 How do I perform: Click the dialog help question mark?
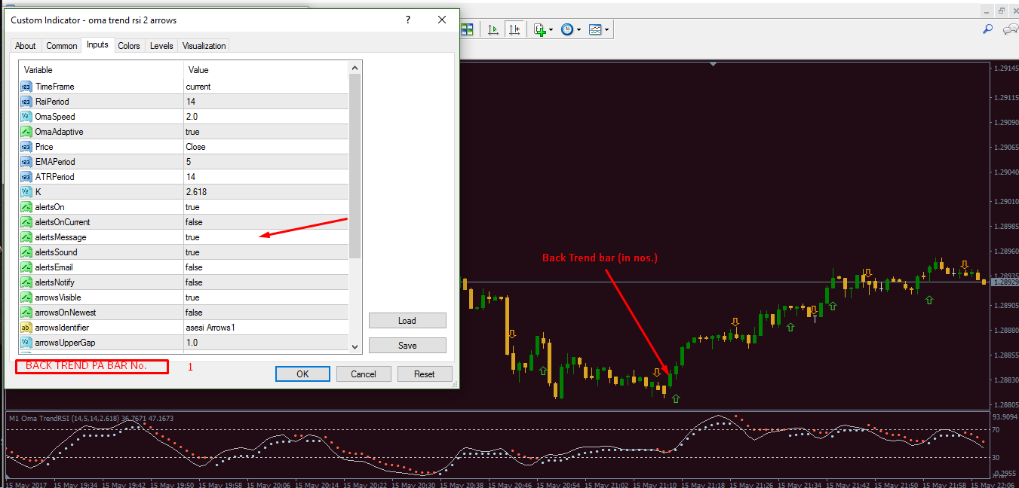pos(407,20)
